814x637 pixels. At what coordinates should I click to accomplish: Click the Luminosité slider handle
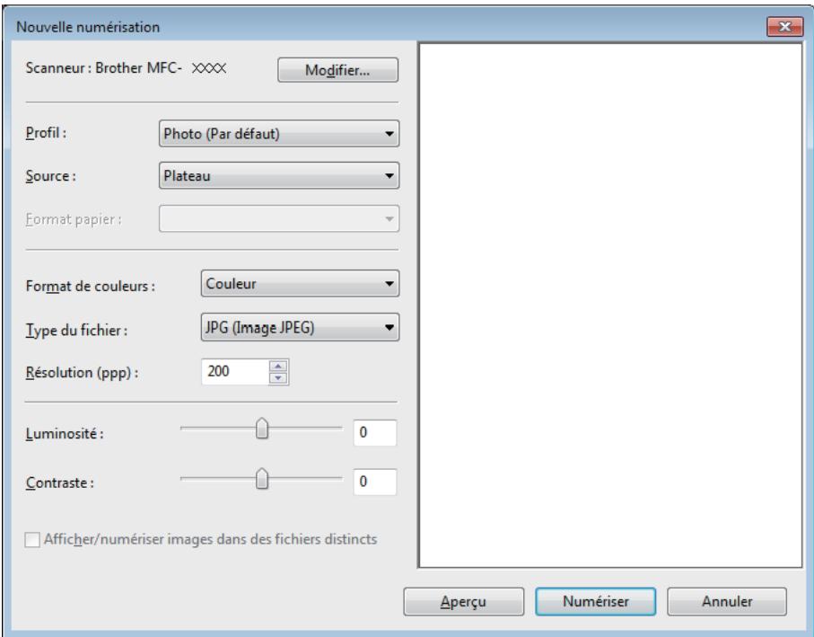click(x=262, y=429)
